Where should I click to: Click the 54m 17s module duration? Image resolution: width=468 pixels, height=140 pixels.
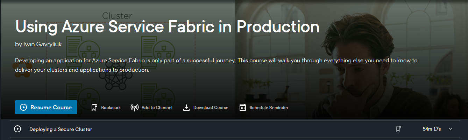coord(431,129)
